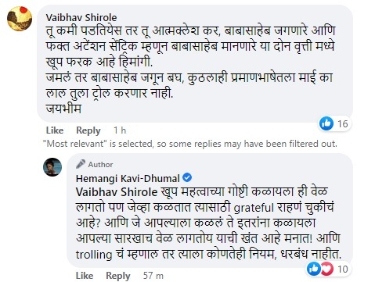The width and height of the screenshot is (375, 282).
Task: Reply to Vaibhav Shirole's comment
Action: pyautogui.click(x=88, y=130)
